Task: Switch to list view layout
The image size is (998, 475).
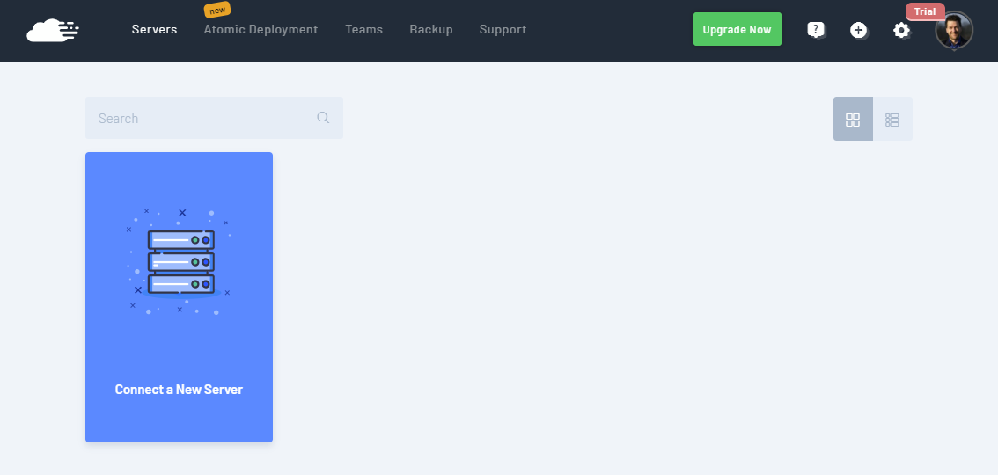Action: (x=892, y=119)
